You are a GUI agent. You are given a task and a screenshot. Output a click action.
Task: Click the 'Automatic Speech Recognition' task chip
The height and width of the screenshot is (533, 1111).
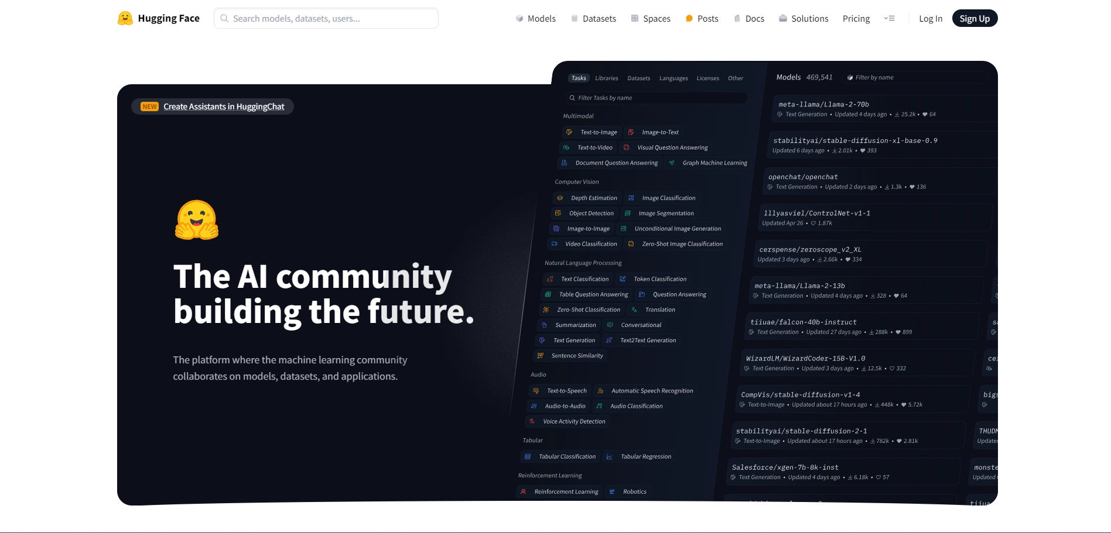pos(645,390)
